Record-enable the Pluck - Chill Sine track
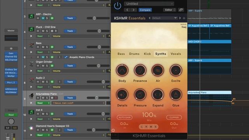Screen dimensions: 249x140 click(x=56, y=31)
